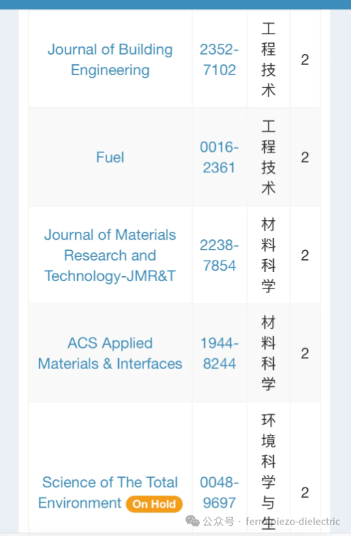Open Journal of Materials Research and Technology-JMR&T
Screen dimensions: 351x536
pyautogui.click(x=110, y=256)
